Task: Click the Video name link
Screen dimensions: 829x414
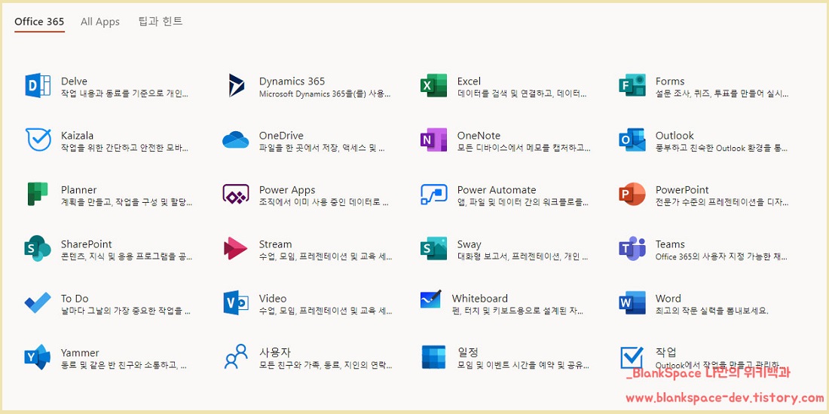Action: tap(273, 298)
